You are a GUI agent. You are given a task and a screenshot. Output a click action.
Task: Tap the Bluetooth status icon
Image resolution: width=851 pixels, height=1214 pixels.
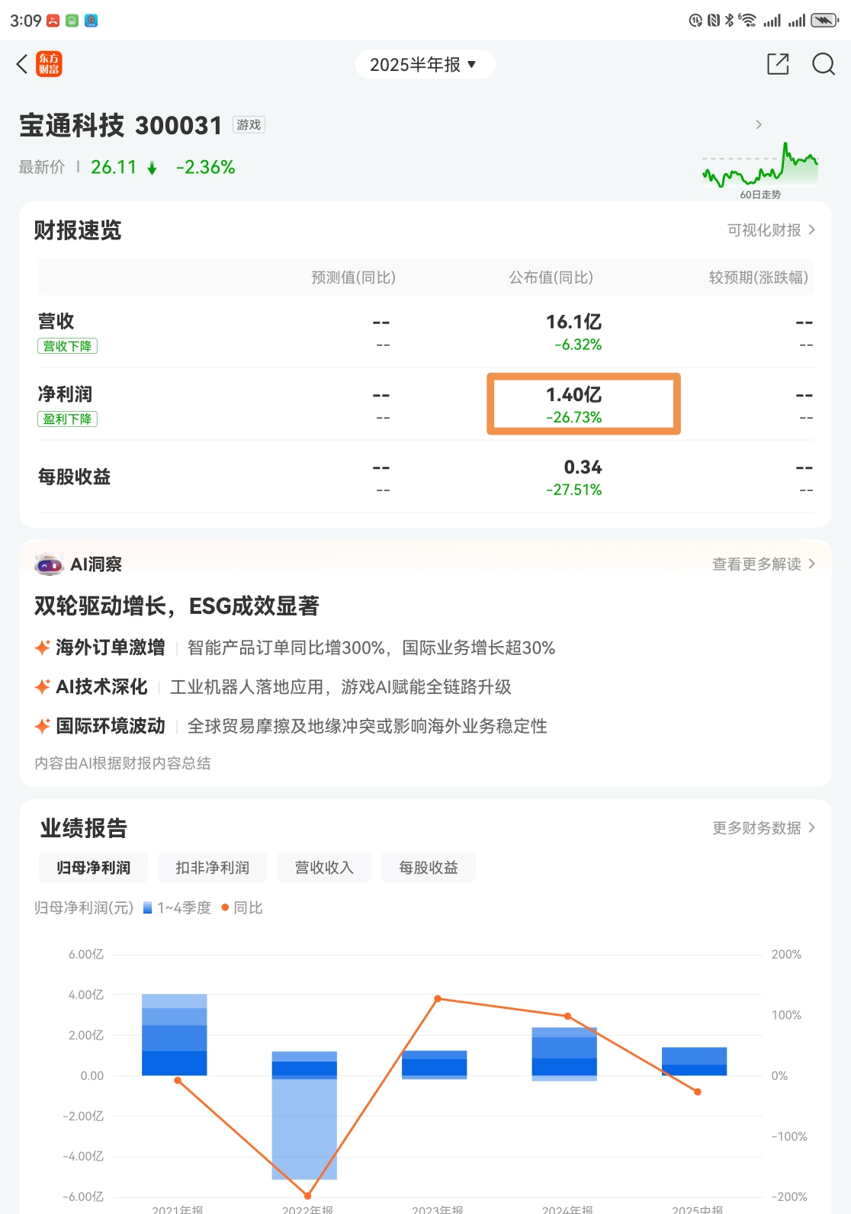[729, 21]
